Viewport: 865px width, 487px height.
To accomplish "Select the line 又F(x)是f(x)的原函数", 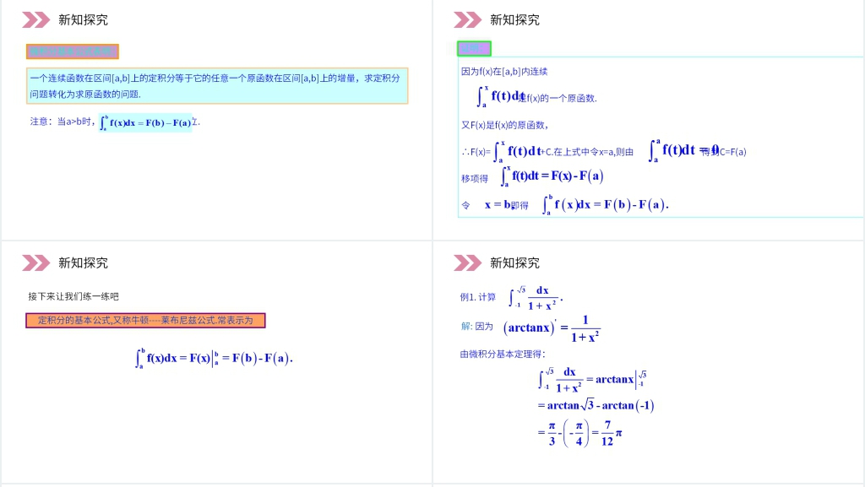I will (504, 125).
